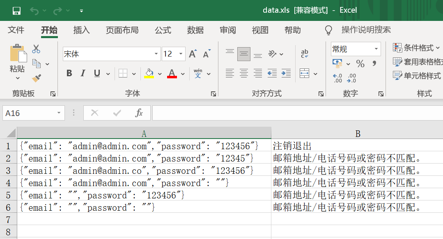Click the 操作说明搜索 search box

tap(366, 30)
